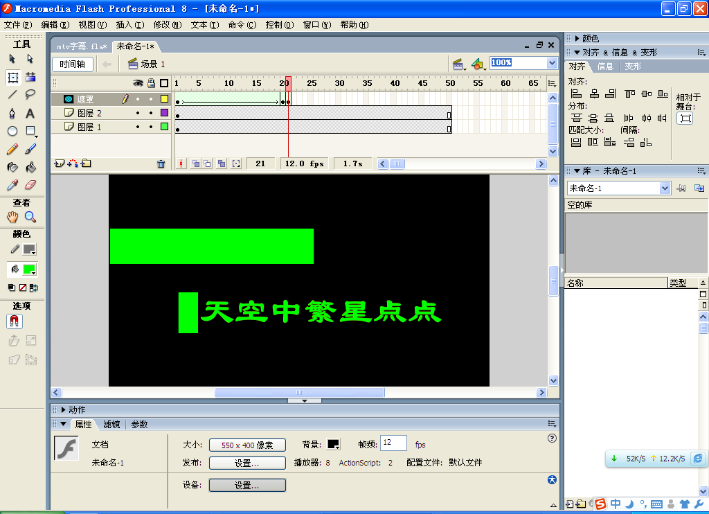Image resolution: width=709 pixels, height=514 pixels.
Task: Lock the 遮罩 layer
Action: pyautogui.click(x=151, y=100)
